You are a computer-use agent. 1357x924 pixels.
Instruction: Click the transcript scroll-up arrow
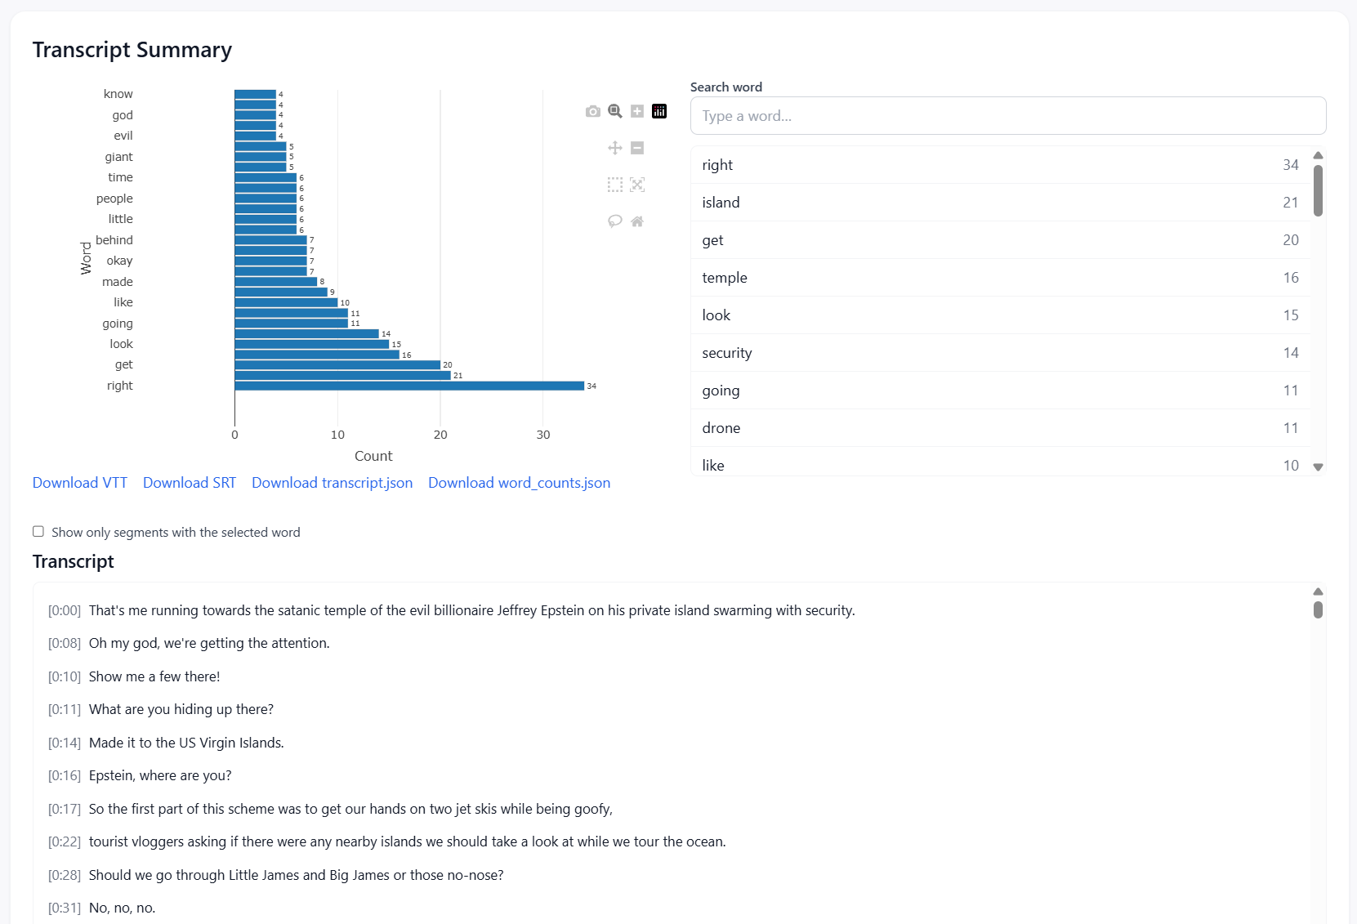point(1318,591)
